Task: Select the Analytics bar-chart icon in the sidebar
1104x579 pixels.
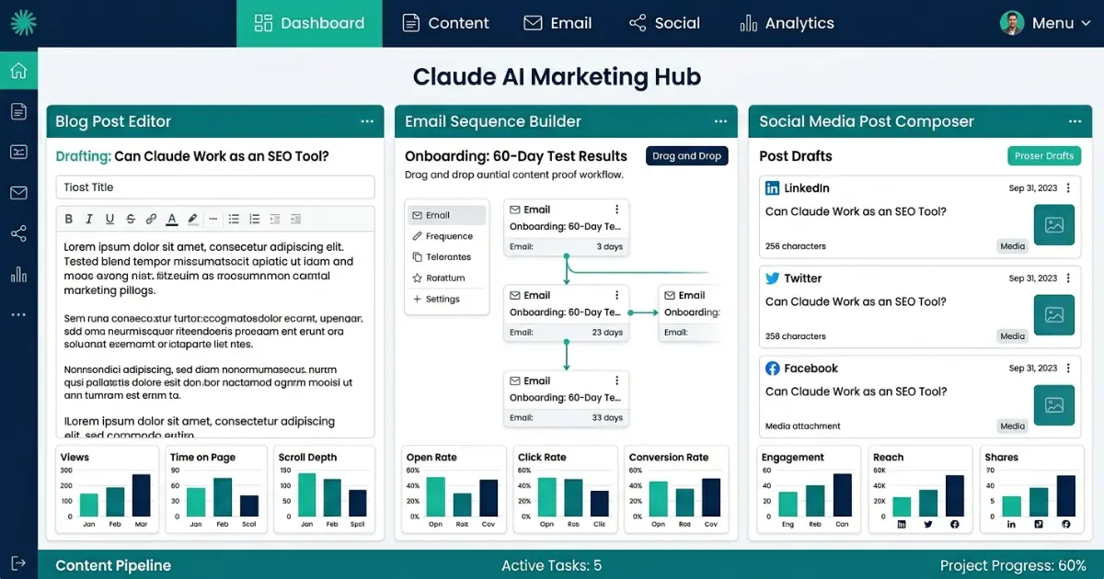Action: 18,273
